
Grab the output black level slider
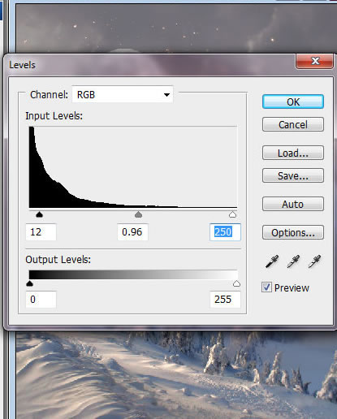(x=29, y=283)
